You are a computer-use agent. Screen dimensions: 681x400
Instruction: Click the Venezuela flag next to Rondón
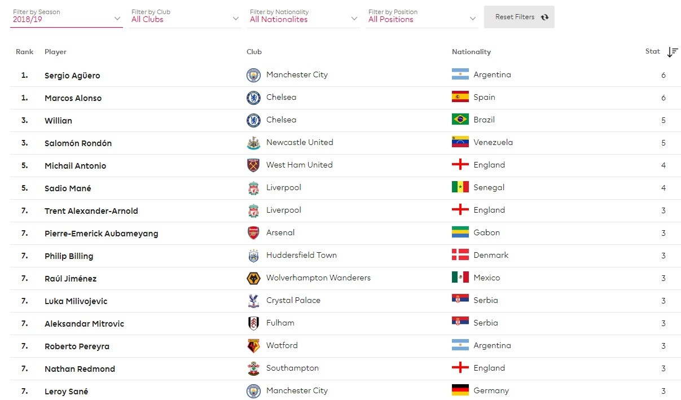(x=460, y=142)
